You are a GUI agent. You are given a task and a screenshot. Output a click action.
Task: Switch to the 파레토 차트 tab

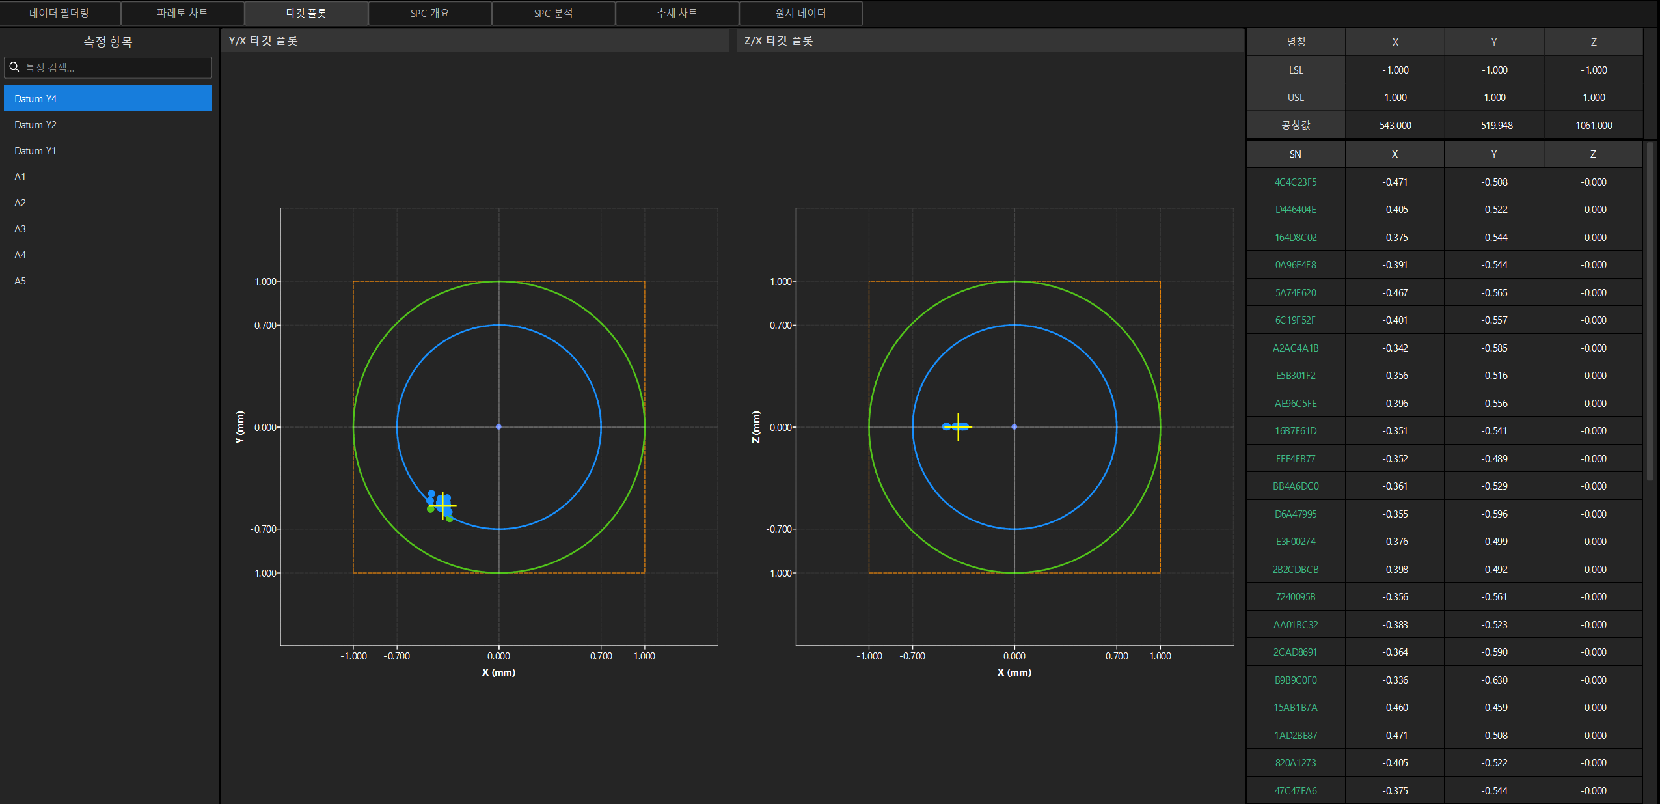pos(183,13)
